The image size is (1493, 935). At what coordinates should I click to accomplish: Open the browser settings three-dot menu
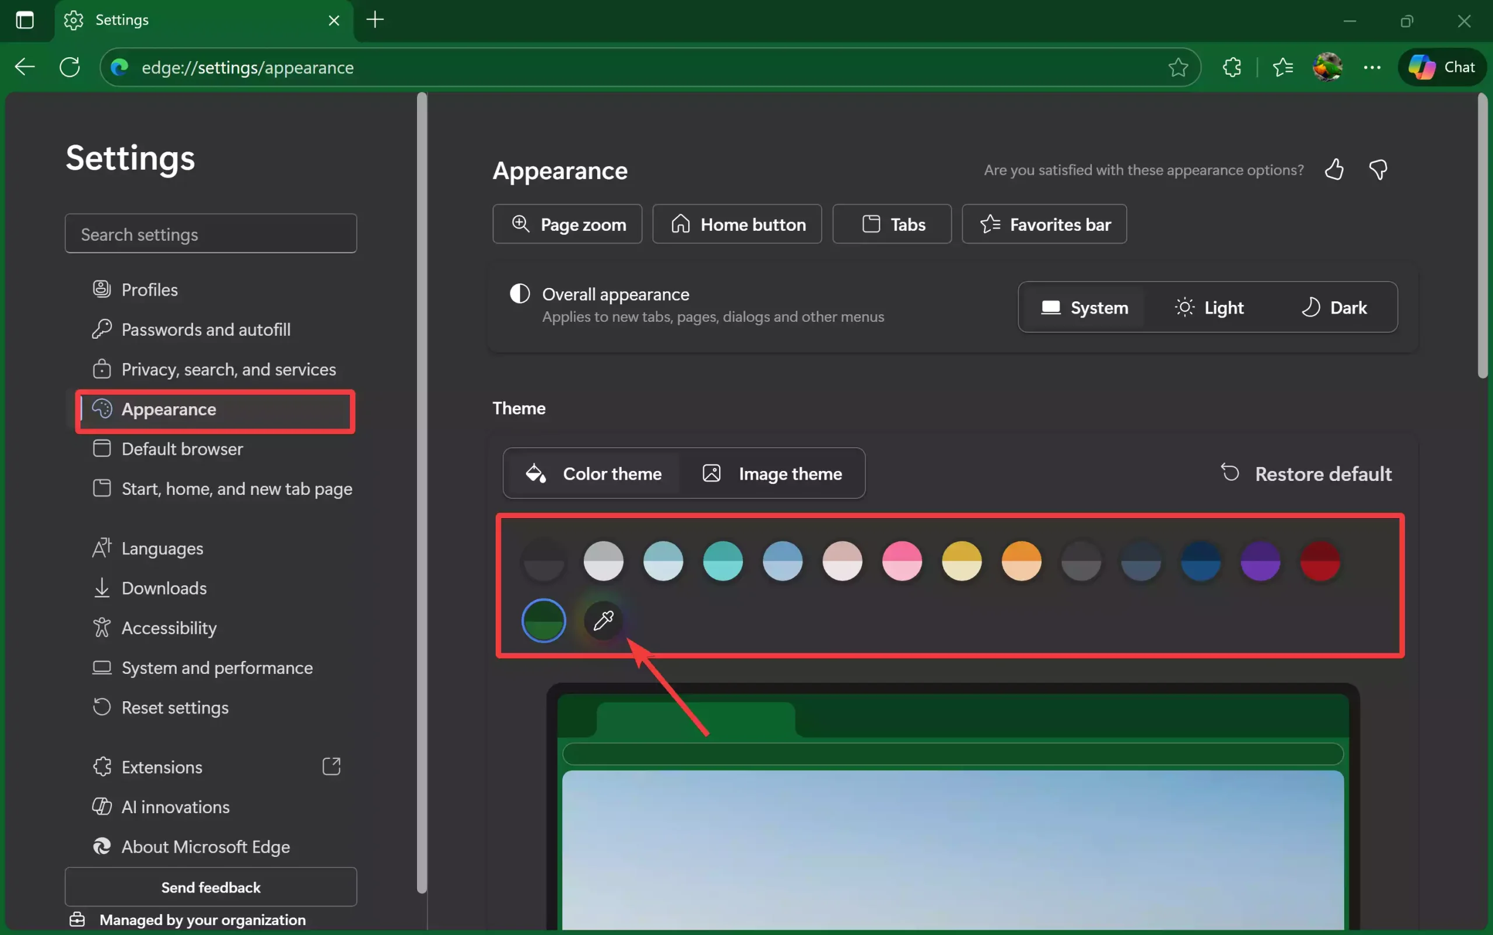(1372, 67)
